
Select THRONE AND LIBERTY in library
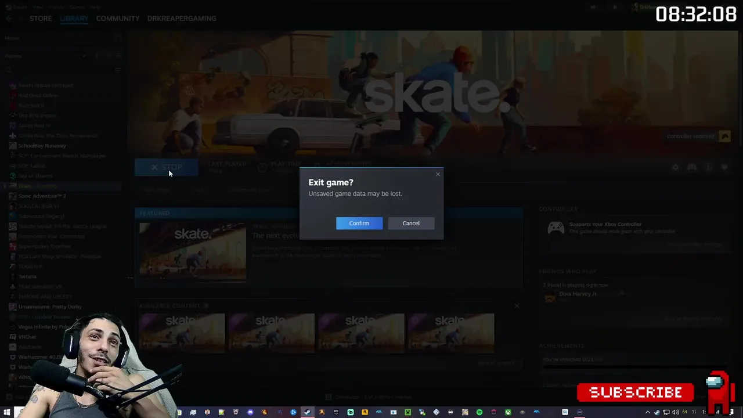tap(44, 297)
